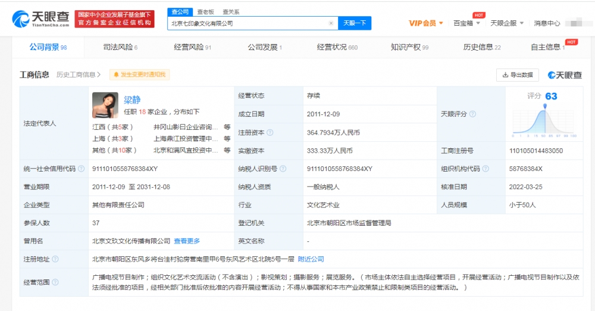Click the help icon next to 纳税人识别号
Image resolution: width=595 pixels, height=311 pixels.
coord(282,169)
